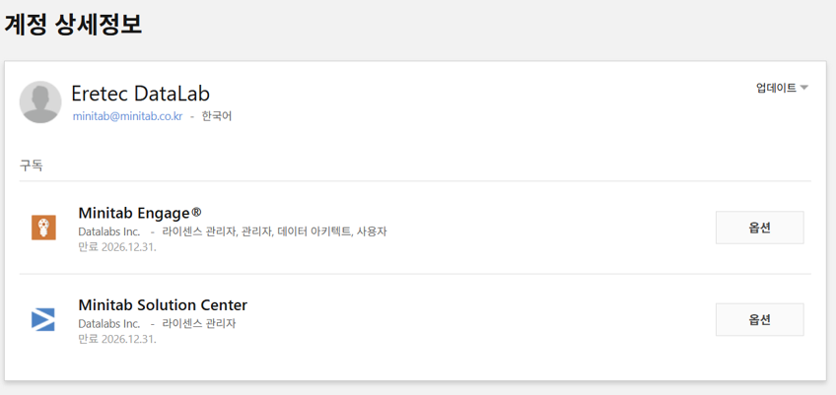Select the Minitab Solution Center subscription title
This screenshot has width=836, height=395.
[163, 304]
